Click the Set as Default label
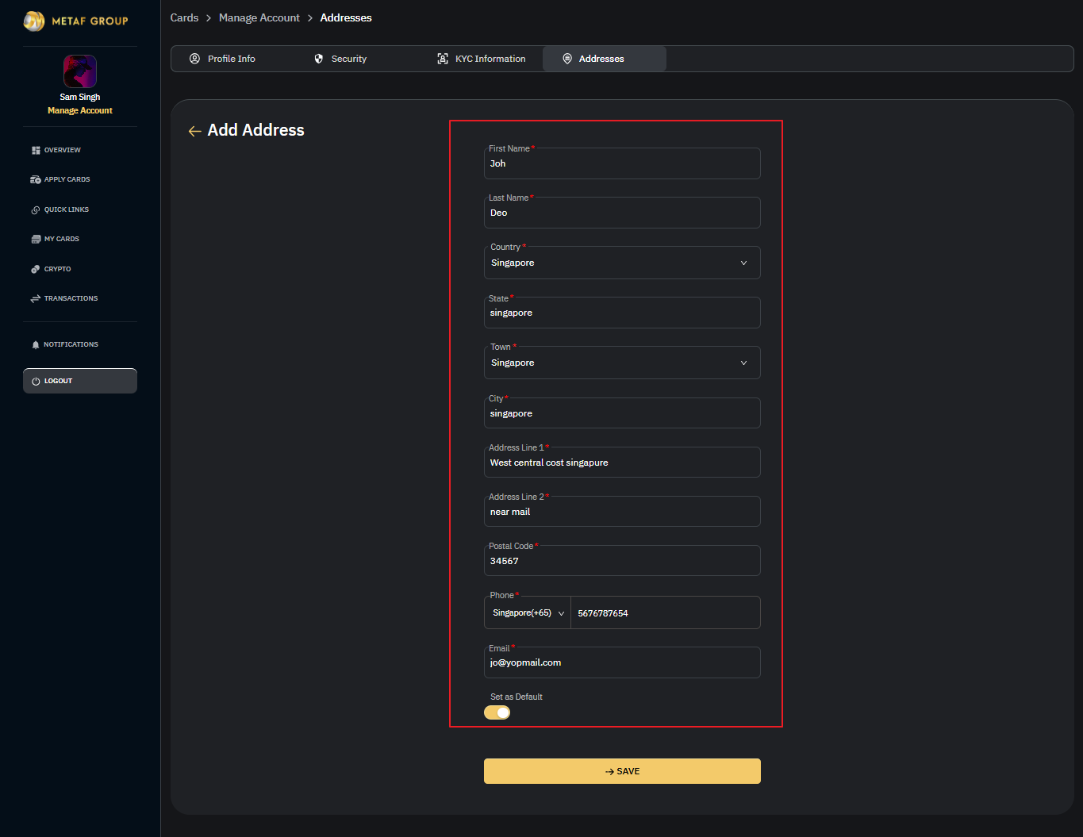The width and height of the screenshot is (1083, 837). pyautogui.click(x=517, y=697)
